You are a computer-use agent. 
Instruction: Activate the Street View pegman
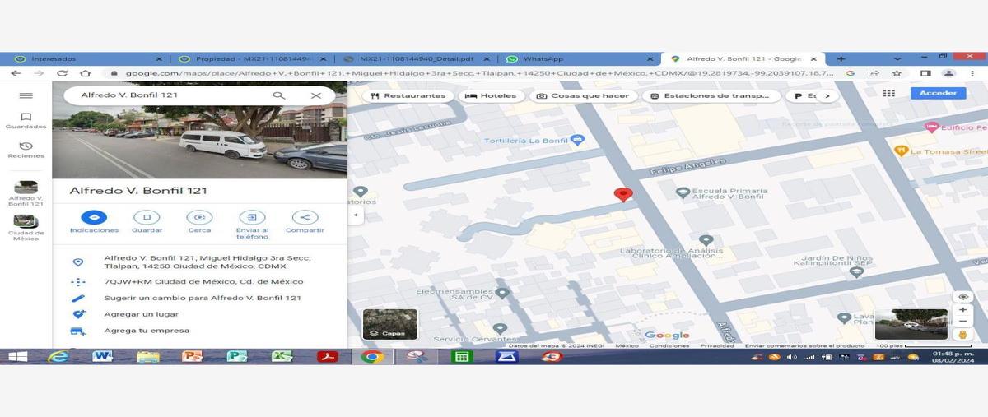[x=962, y=334]
